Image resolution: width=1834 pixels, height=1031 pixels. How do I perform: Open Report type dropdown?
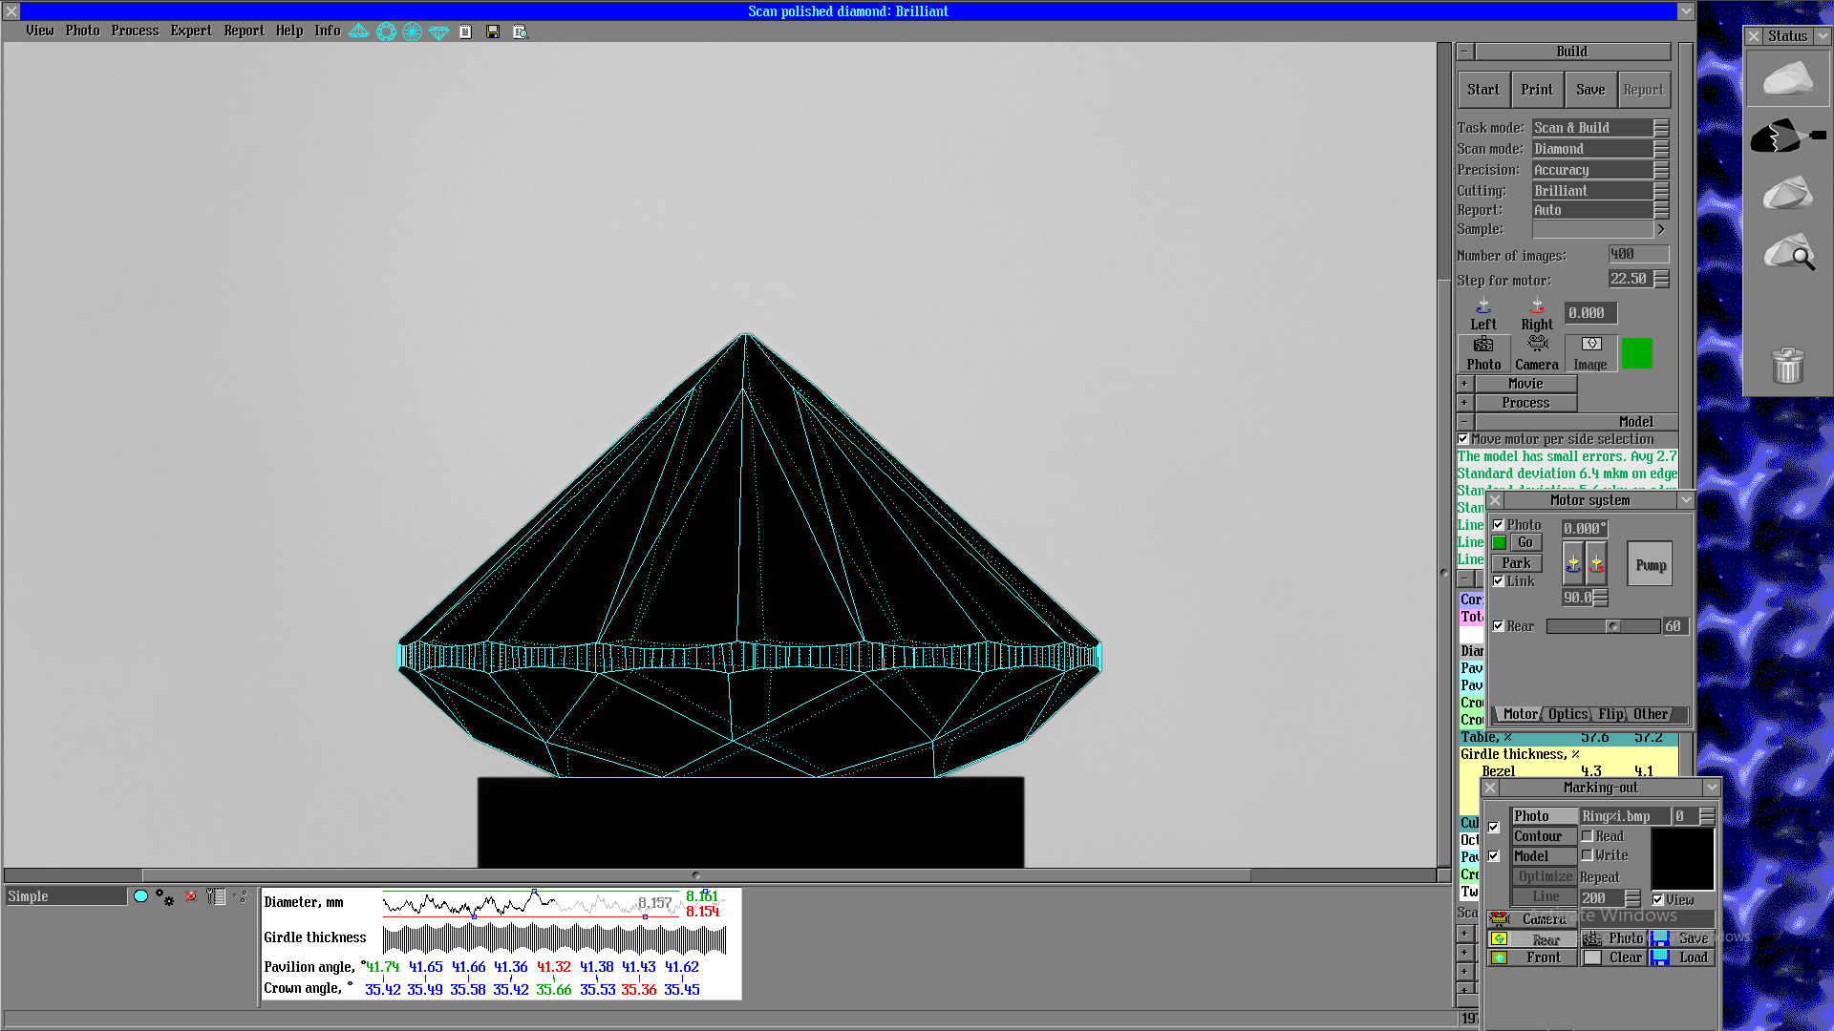tap(1662, 210)
